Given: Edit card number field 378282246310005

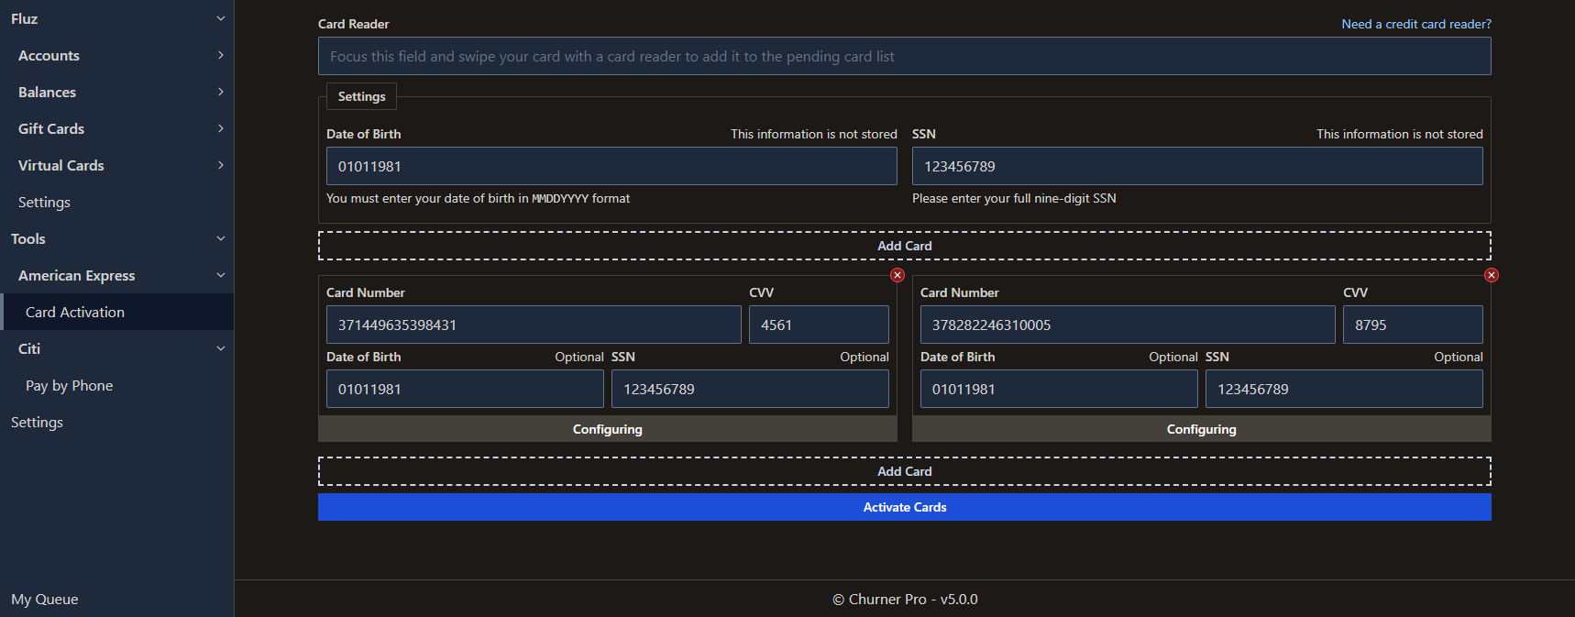Looking at the screenshot, I should pos(1127,325).
